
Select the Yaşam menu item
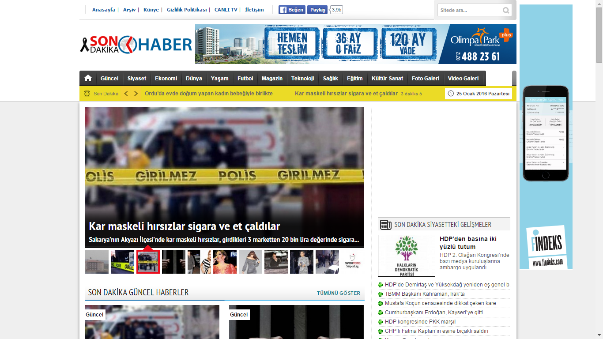click(219, 78)
